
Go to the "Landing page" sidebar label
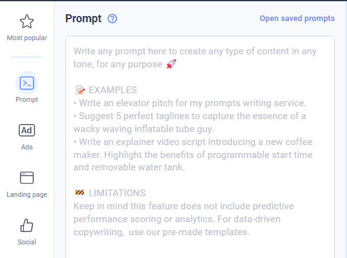coord(27,194)
